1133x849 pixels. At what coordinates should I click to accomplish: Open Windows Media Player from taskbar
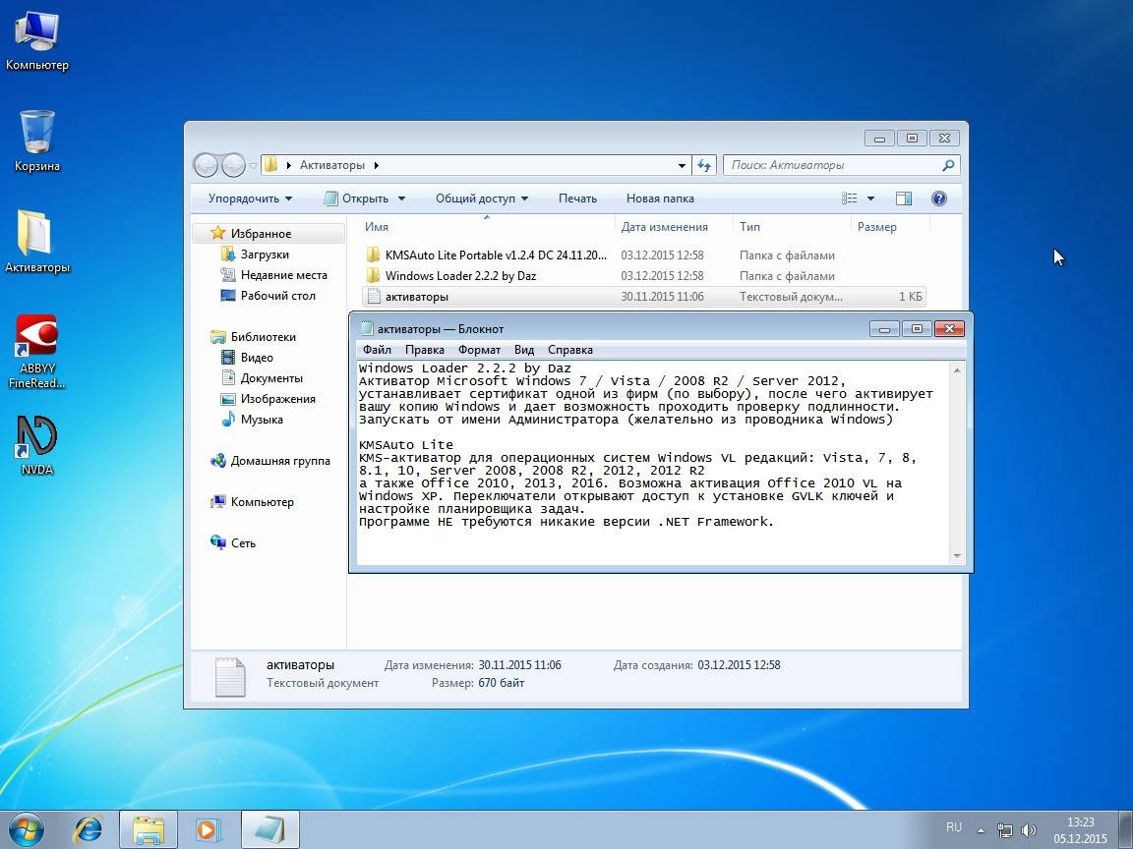coord(209,829)
